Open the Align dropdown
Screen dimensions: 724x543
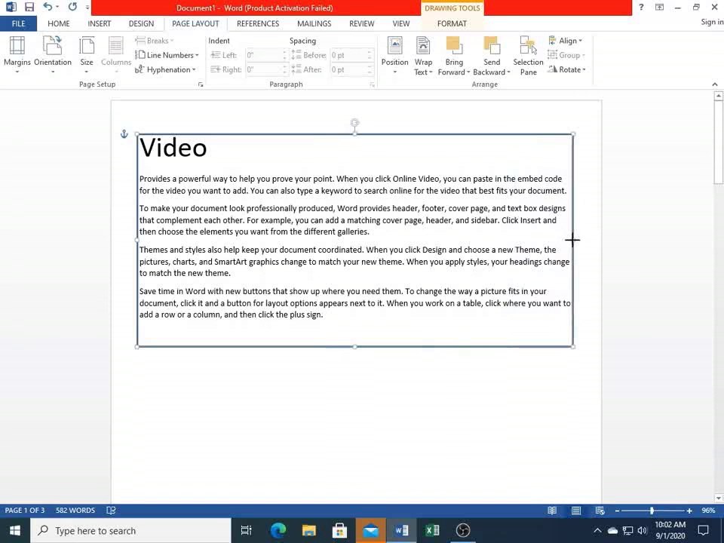565,41
